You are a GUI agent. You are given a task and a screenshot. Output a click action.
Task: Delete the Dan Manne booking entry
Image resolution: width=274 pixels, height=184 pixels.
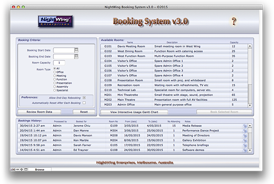pos(245,131)
